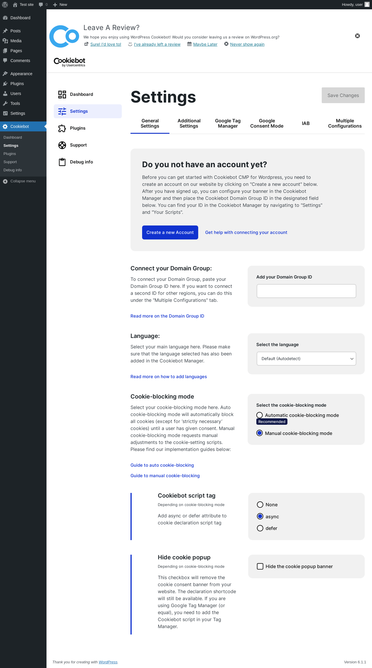Image resolution: width=372 pixels, height=668 pixels.
Task: Open the Multiple Configurations tab
Action: click(345, 124)
